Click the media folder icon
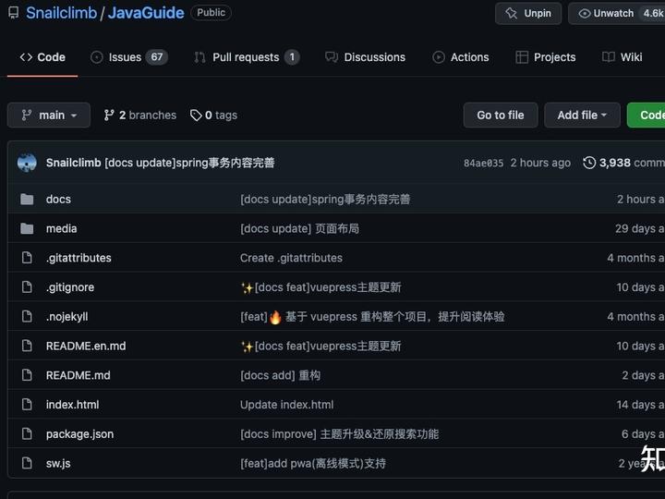The image size is (665, 499). [27, 229]
